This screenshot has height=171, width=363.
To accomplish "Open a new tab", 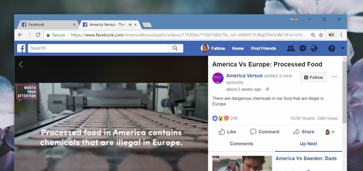I will pyautogui.click(x=147, y=25).
